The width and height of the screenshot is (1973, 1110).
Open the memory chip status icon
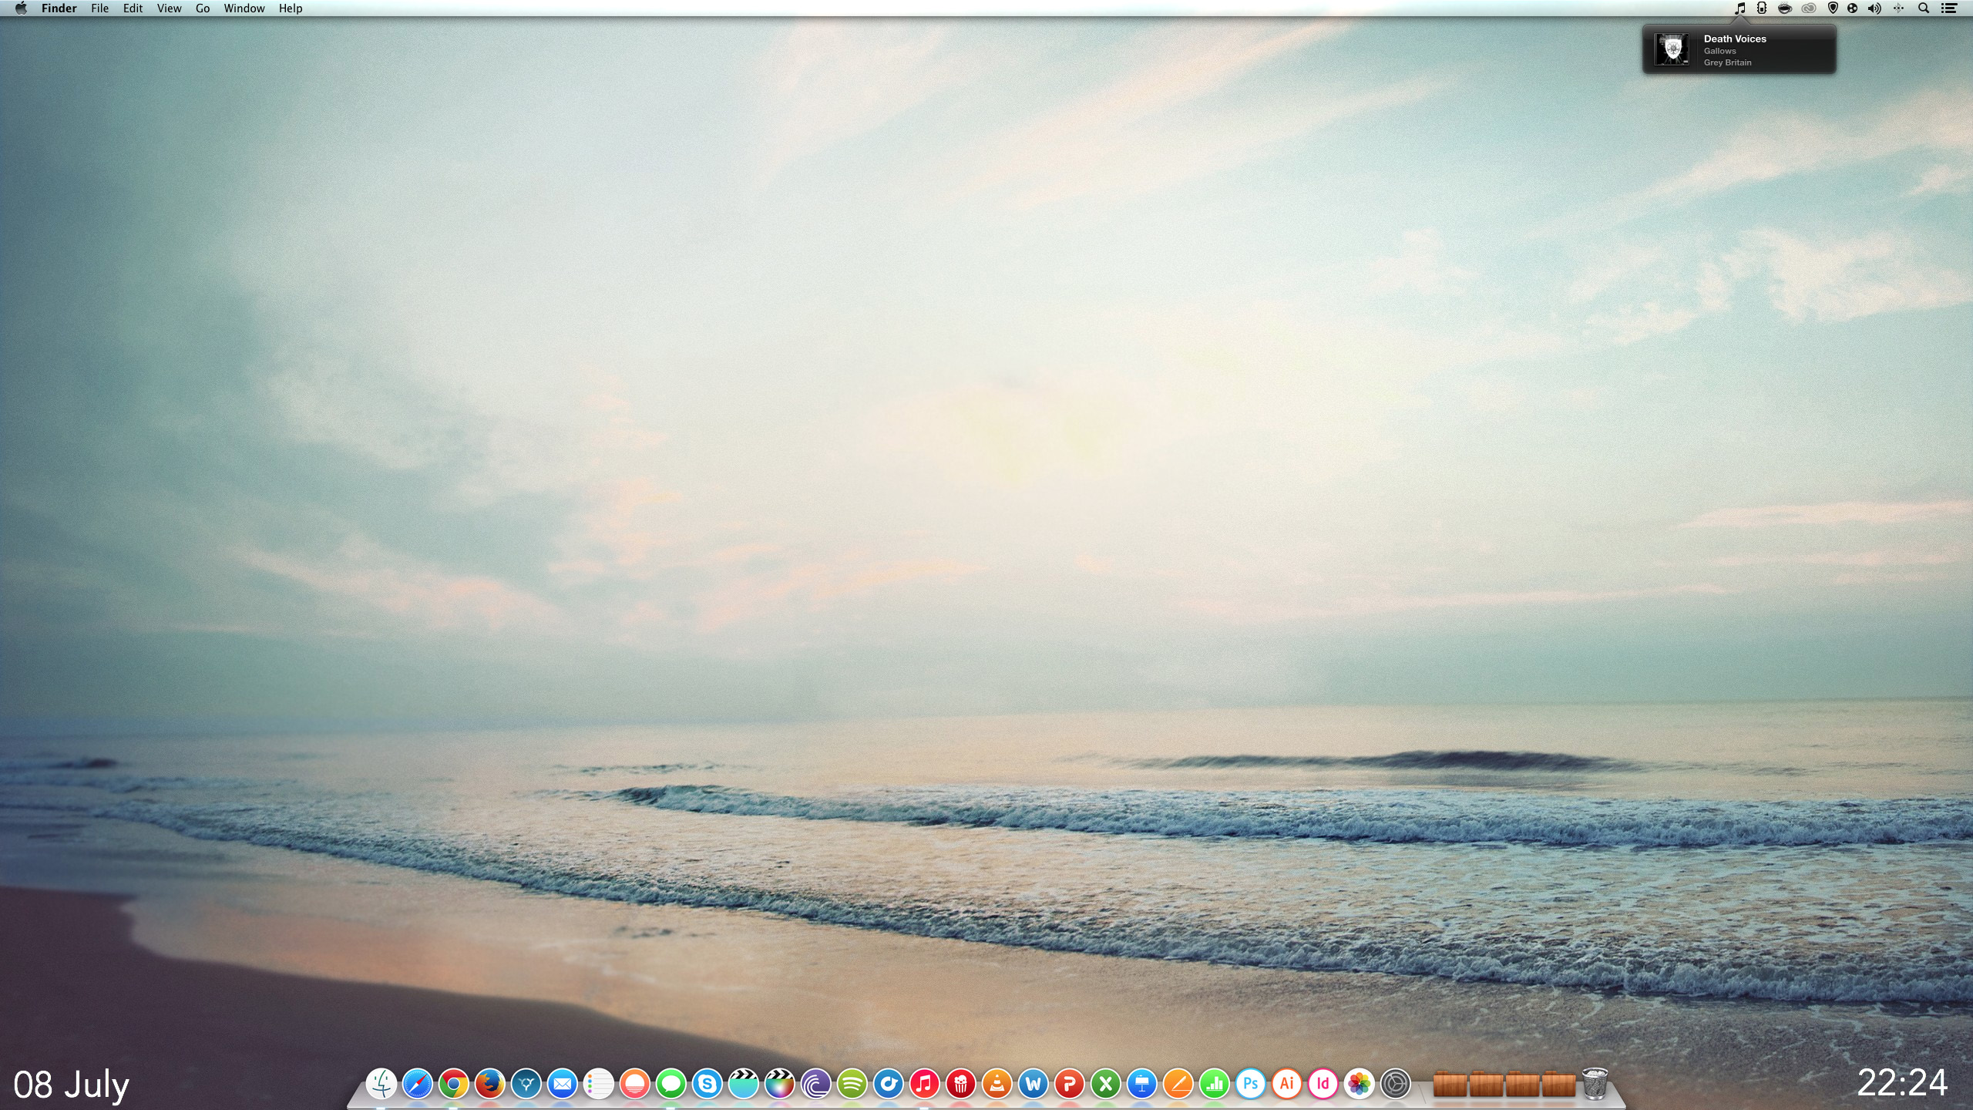[1762, 8]
